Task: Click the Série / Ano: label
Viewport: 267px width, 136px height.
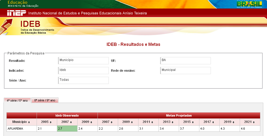Action: pos(18,81)
